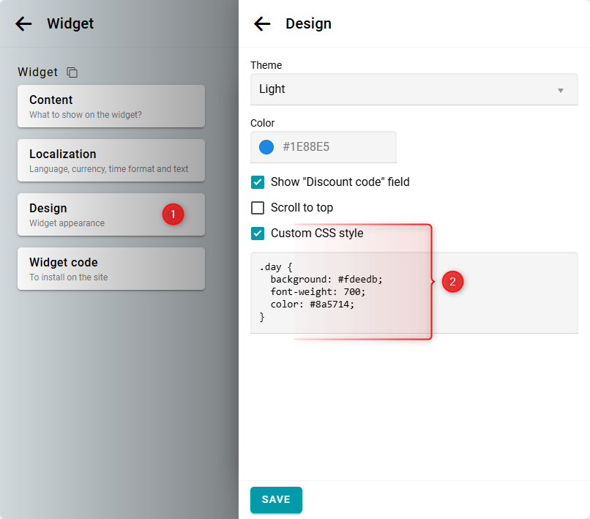
Task: Click the copy icon next to Widget label
Action: coord(72,72)
